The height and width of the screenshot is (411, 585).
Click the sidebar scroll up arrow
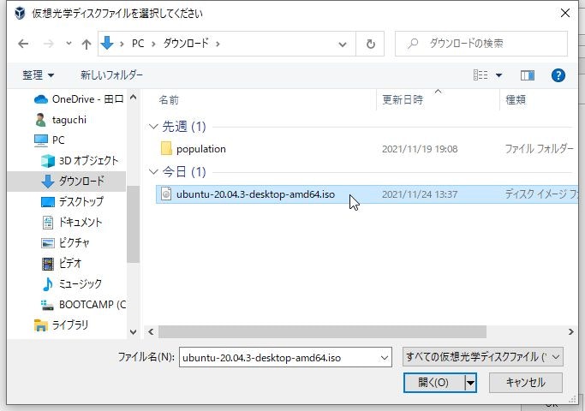pos(134,98)
